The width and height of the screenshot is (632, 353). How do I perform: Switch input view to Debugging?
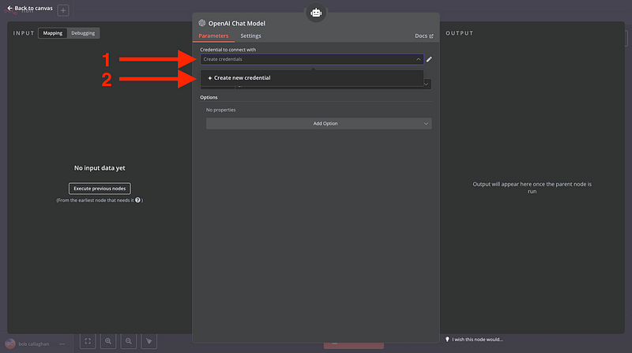[83, 33]
